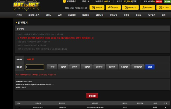The width and height of the screenshot is (171, 109).
Task: Click the red 환전신청 submit button
Action: (92, 96)
